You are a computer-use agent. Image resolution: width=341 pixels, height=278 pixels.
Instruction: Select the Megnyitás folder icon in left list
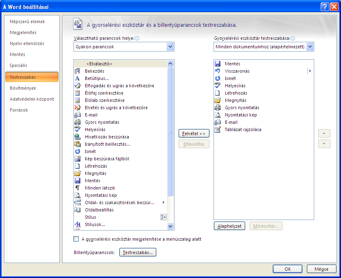pyautogui.click(x=78, y=173)
